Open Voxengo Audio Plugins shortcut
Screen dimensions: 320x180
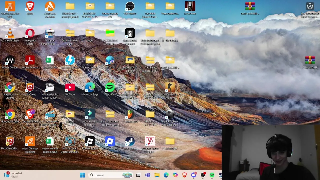[x=150, y=144]
